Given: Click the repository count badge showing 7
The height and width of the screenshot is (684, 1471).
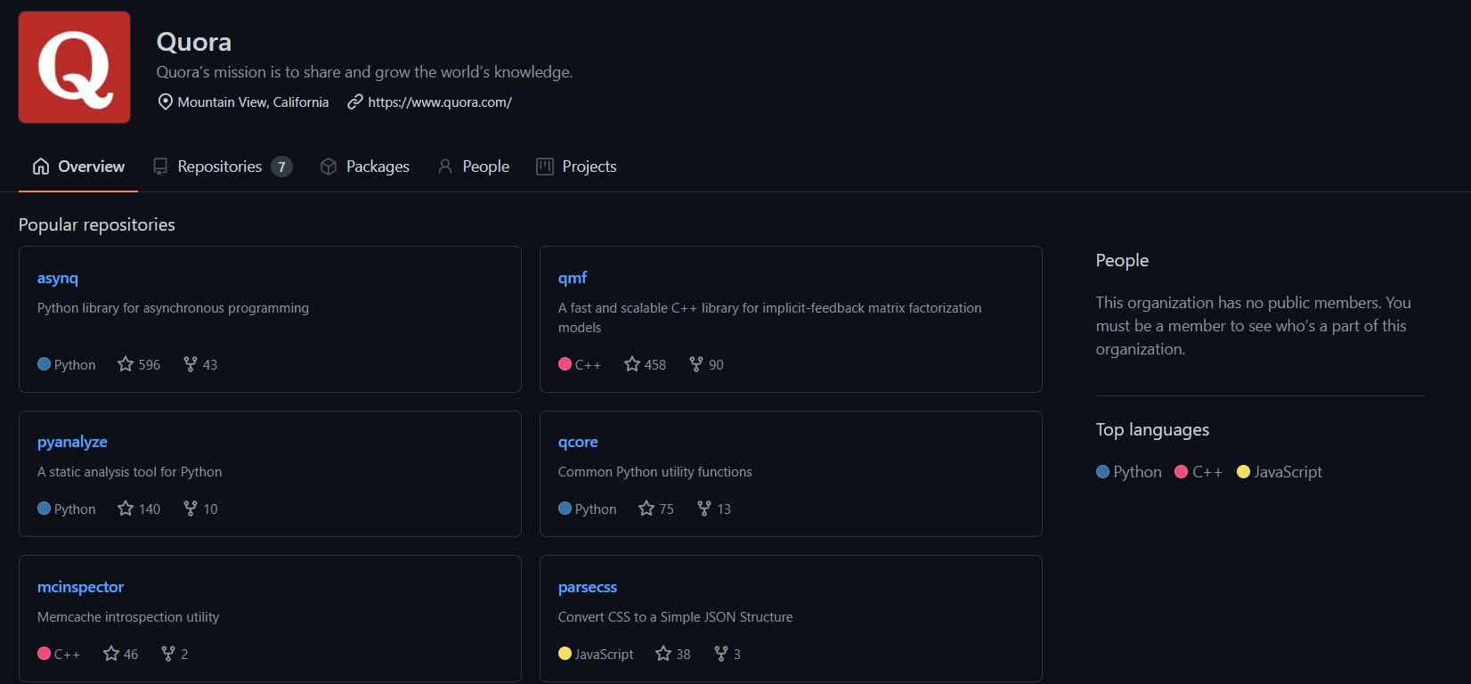Looking at the screenshot, I should pos(281,166).
